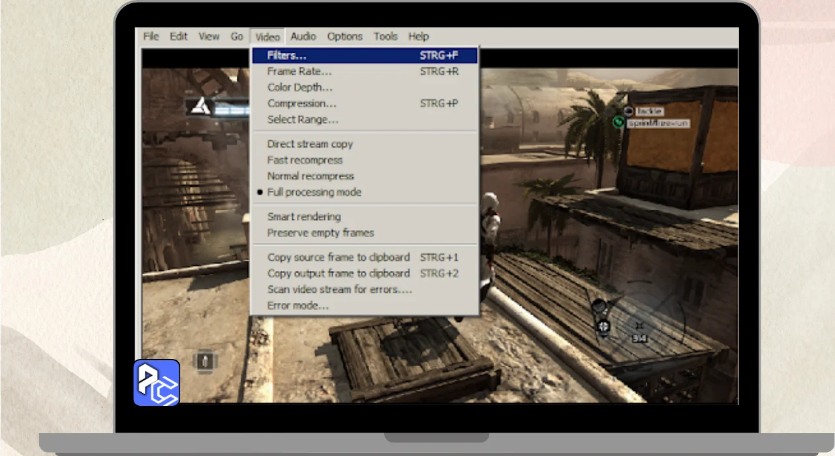Switch to Direct stream copy mode
This screenshot has height=456, width=835.
click(309, 144)
